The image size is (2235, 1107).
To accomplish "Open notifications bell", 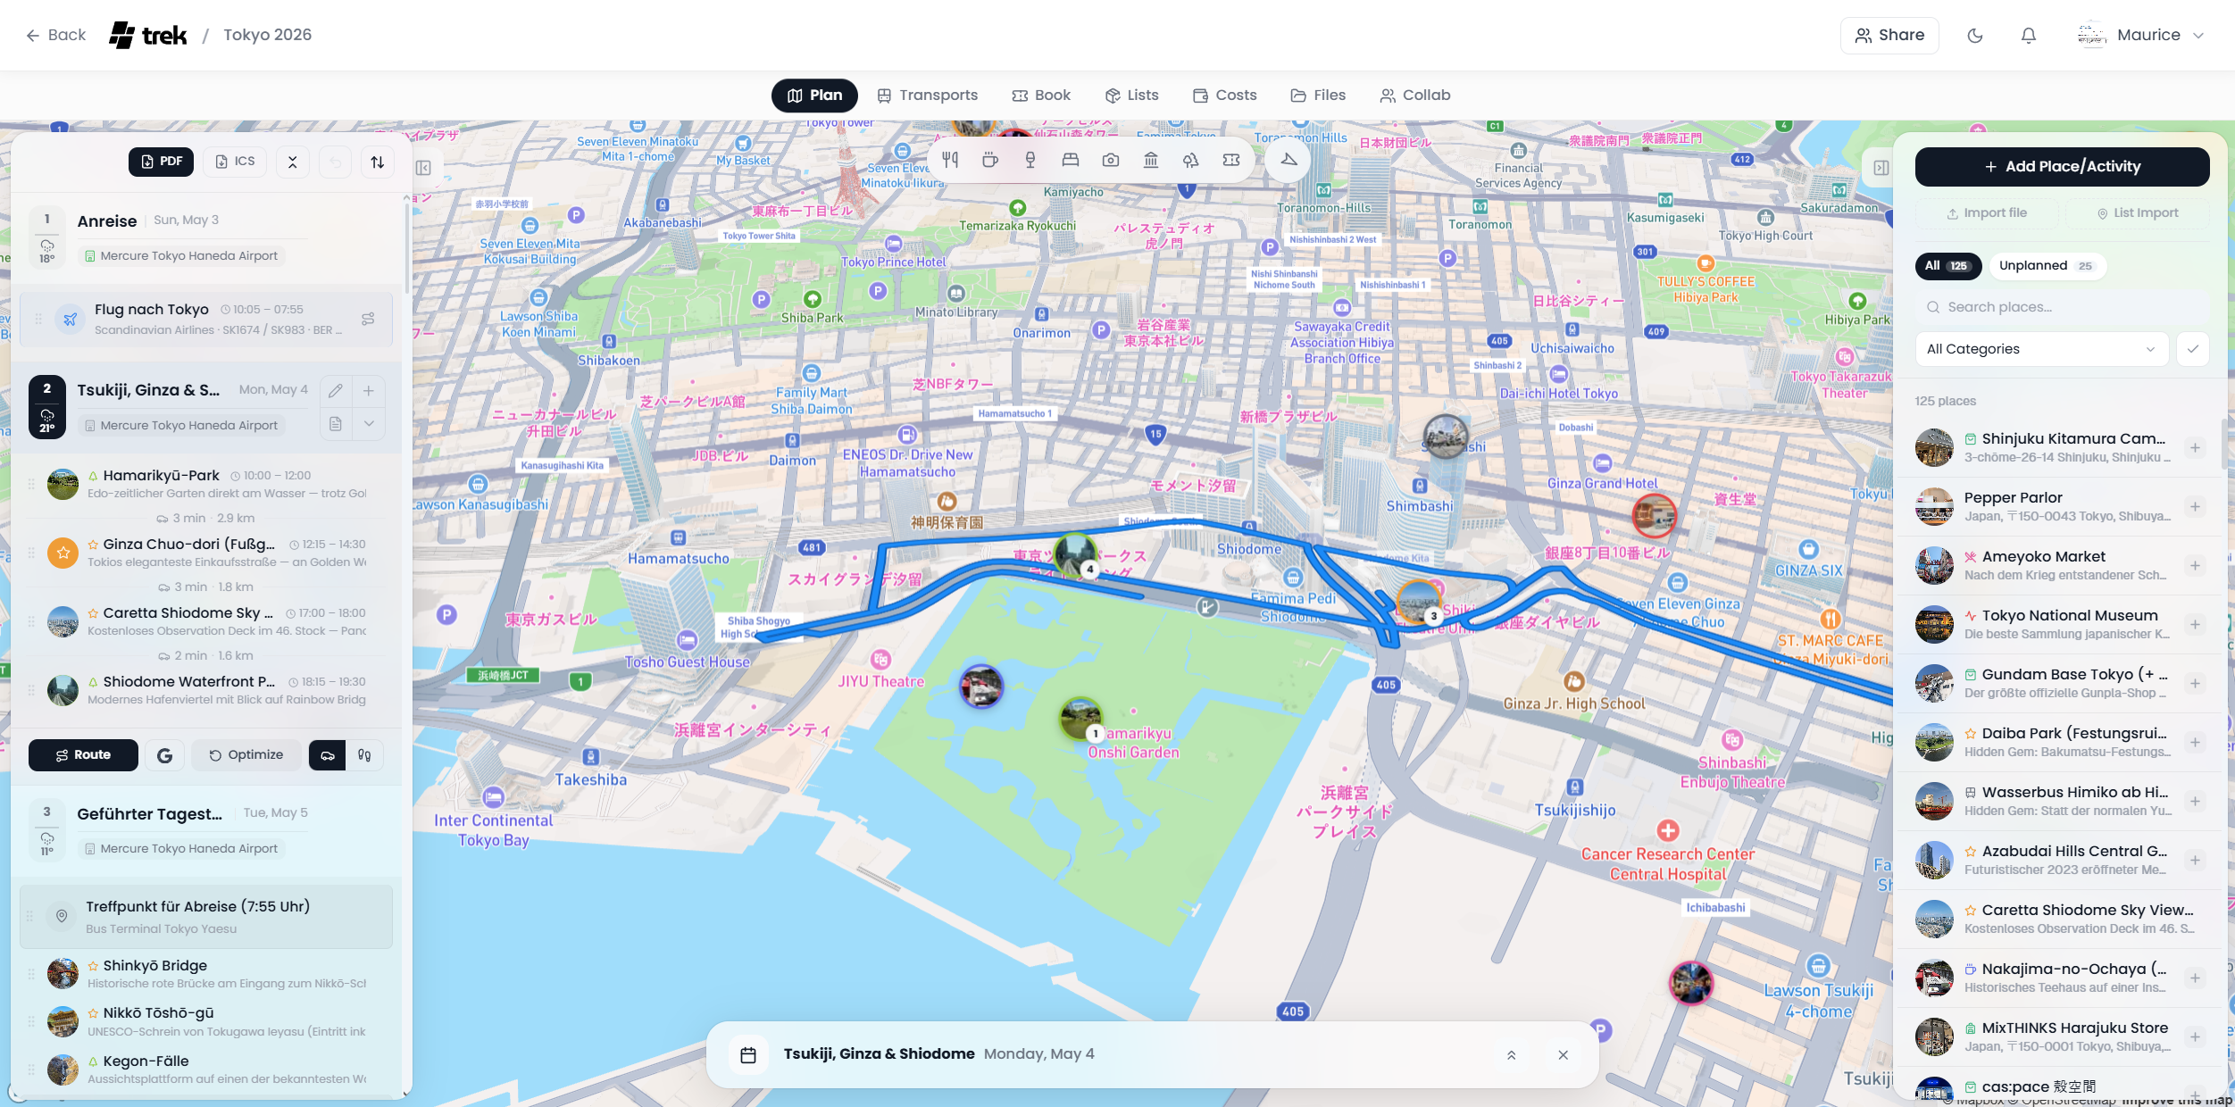I will (x=2029, y=35).
